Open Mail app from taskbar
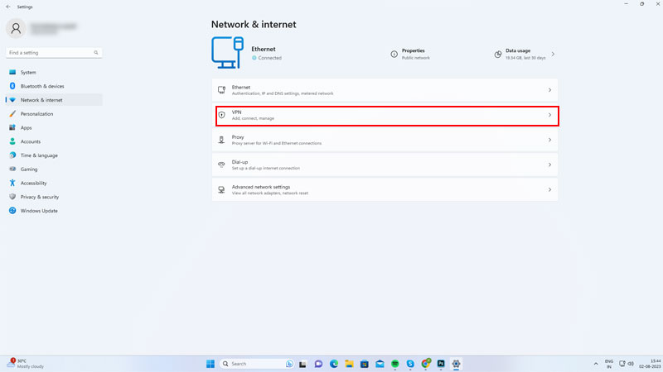The width and height of the screenshot is (663, 372). [x=380, y=364]
